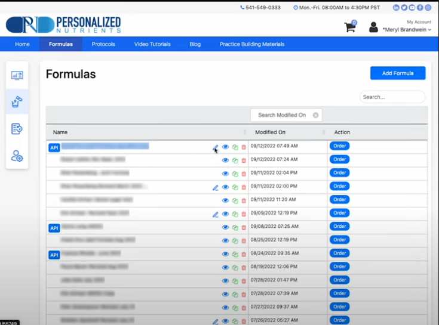Viewport: 439px width, 325px height.
Task: View the formula modified 08/24/2022 09:35 AM
Action: pos(225,254)
